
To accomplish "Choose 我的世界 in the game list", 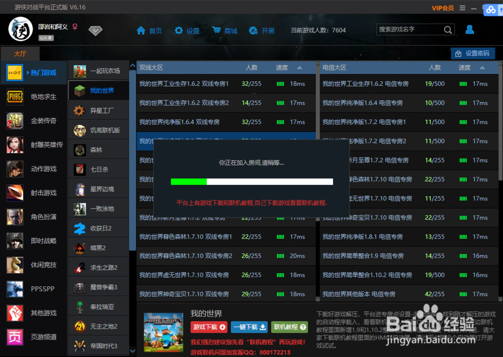I will [x=99, y=90].
